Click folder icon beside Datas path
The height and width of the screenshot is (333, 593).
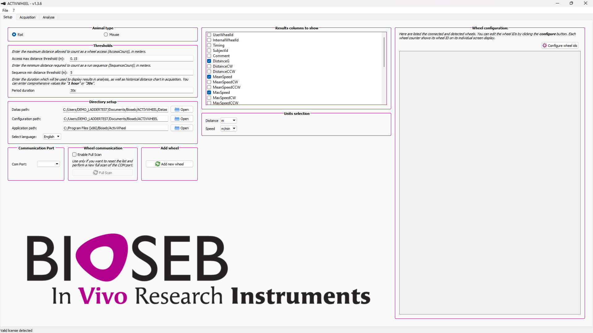tap(177, 110)
